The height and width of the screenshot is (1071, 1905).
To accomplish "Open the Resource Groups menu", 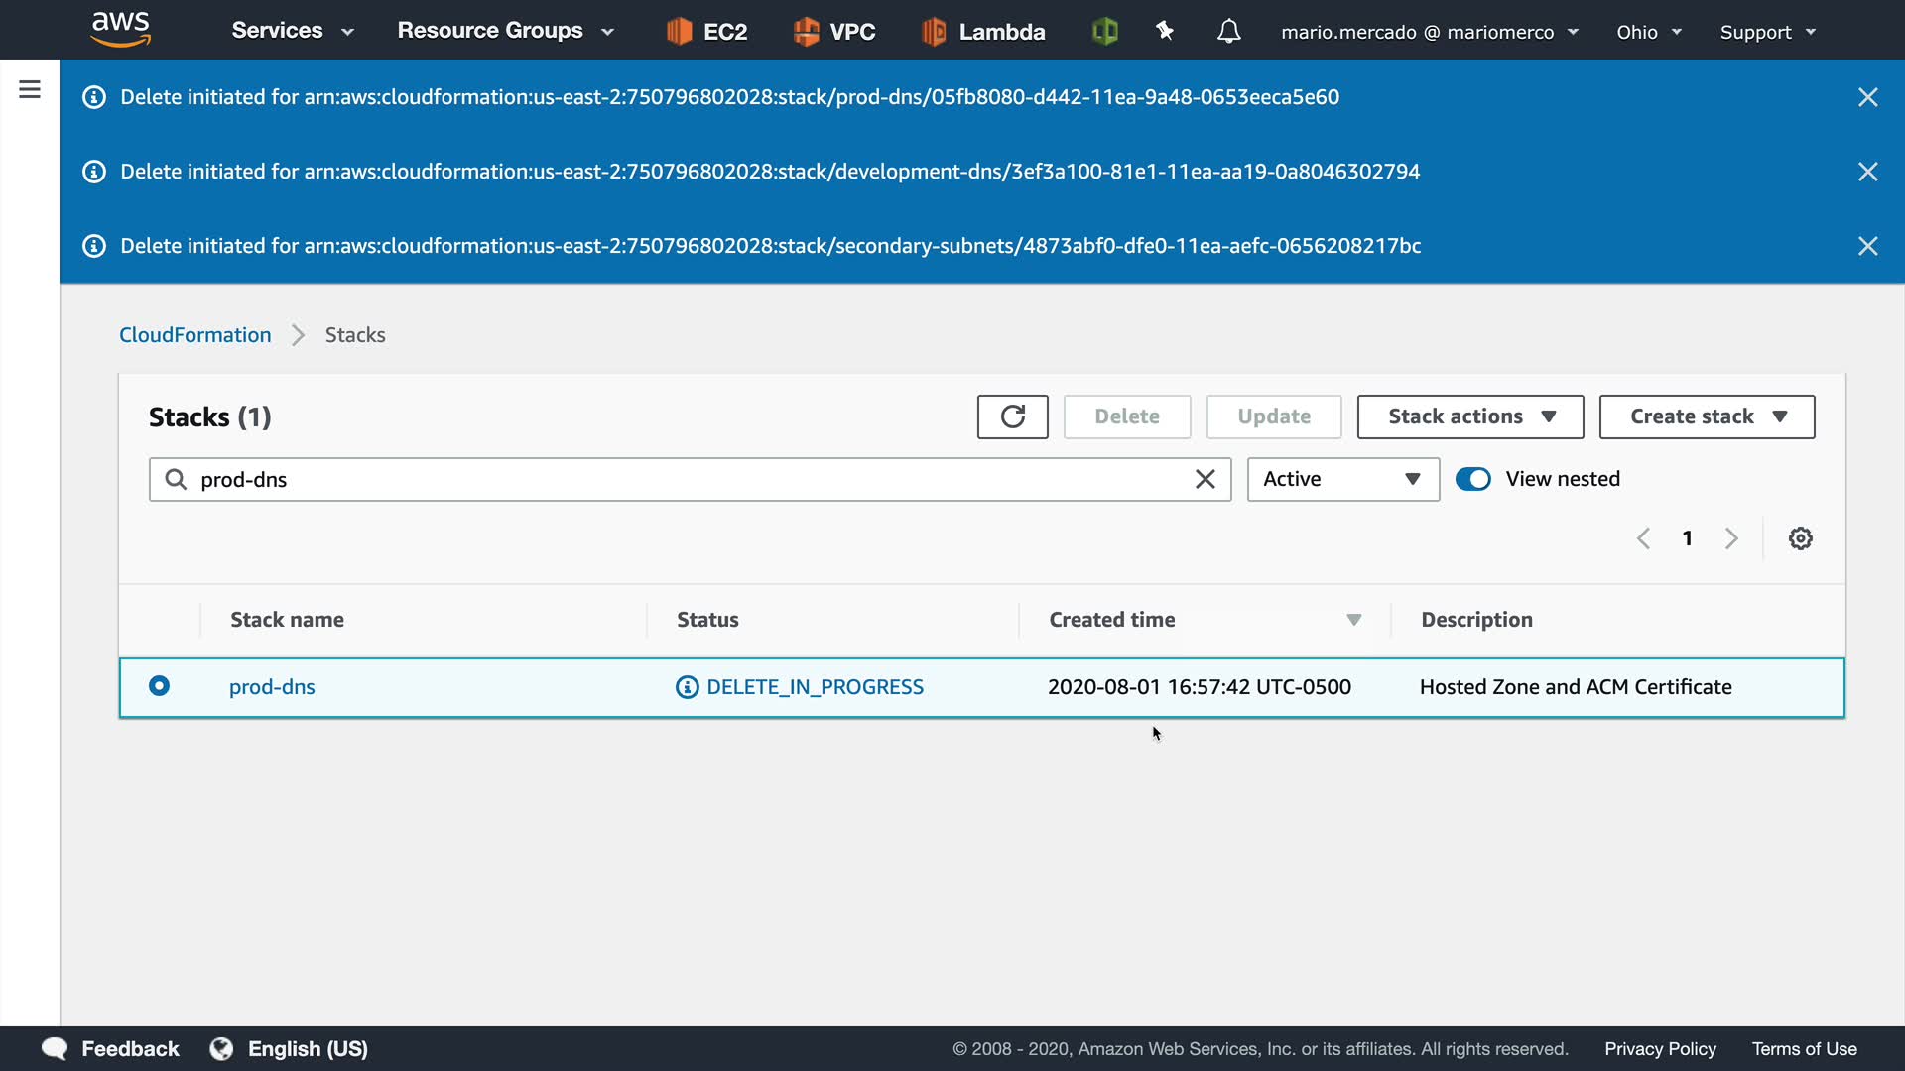I will click(x=505, y=31).
